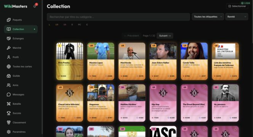This screenshot has width=253, height=137.
Task: Filter by R rarity
Action: coord(72,25)
